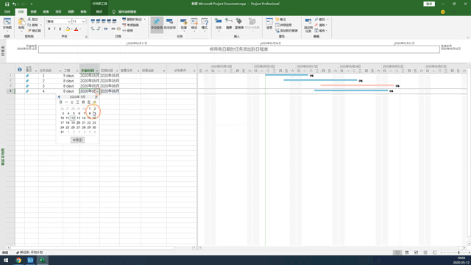Select day 28 in the May calendar
471x265 pixels.
pyautogui.click(x=83, y=127)
